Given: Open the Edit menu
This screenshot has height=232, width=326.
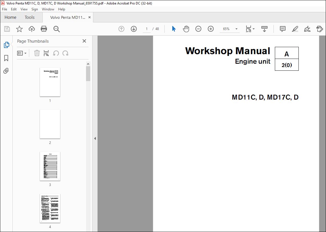Looking at the screenshot, I should pyautogui.click(x=14, y=9).
